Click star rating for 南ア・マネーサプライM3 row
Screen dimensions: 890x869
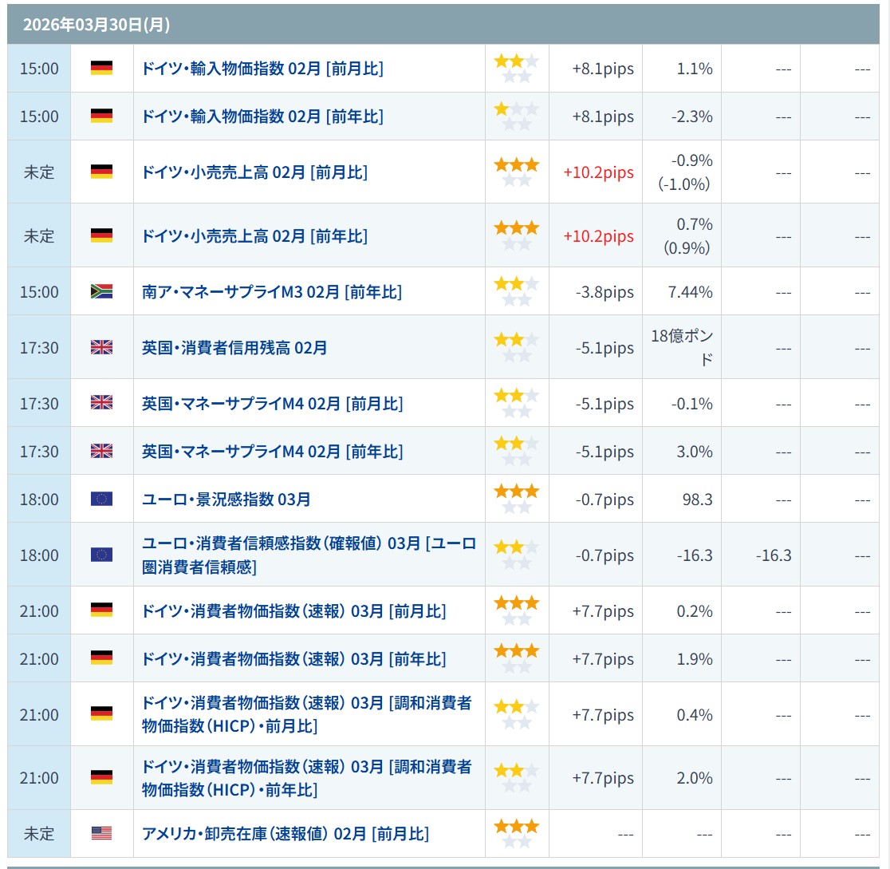tap(516, 291)
